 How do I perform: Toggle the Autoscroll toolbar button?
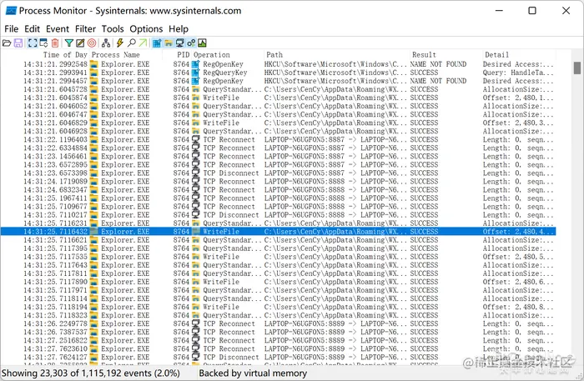point(43,43)
